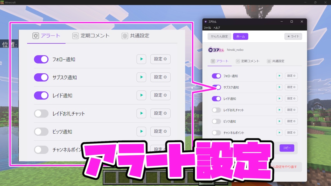Play レイド通知 test in magnified panel

142,95
